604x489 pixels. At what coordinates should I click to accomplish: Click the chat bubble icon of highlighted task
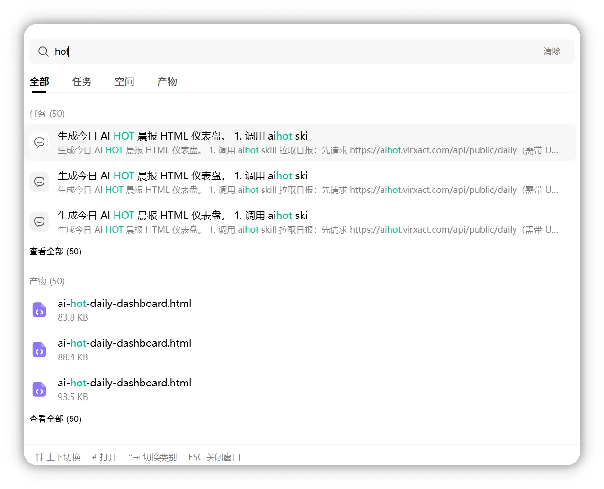(x=39, y=142)
